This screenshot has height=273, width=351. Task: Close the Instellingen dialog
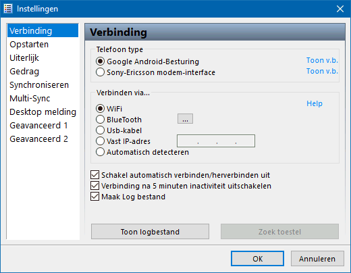click(x=340, y=9)
